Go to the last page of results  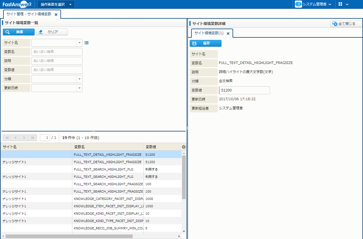pos(33,138)
